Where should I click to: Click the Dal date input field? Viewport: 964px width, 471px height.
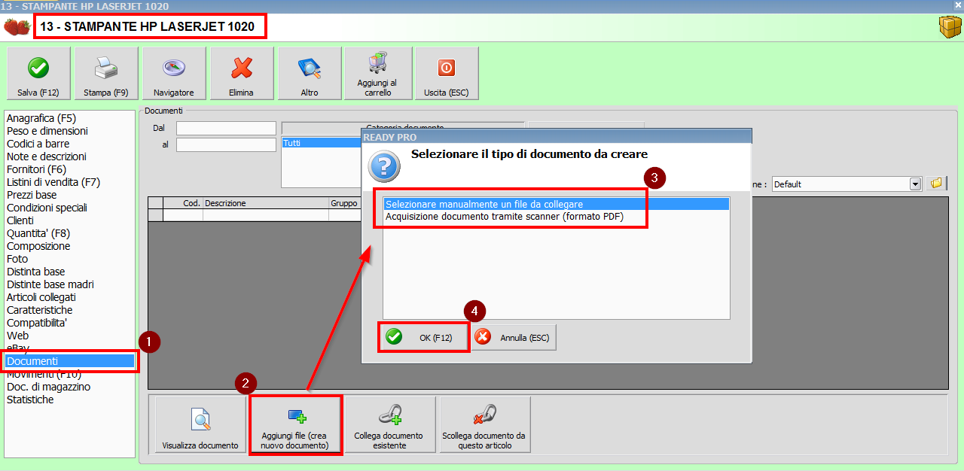(x=226, y=128)
